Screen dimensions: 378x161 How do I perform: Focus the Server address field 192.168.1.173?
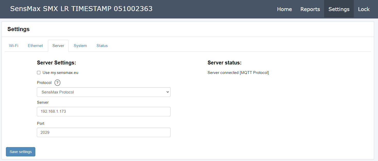(104, 112)
